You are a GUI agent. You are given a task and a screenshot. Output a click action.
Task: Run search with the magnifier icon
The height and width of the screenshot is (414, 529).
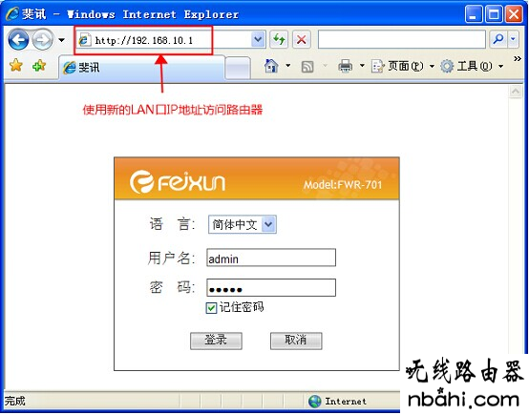497,39
